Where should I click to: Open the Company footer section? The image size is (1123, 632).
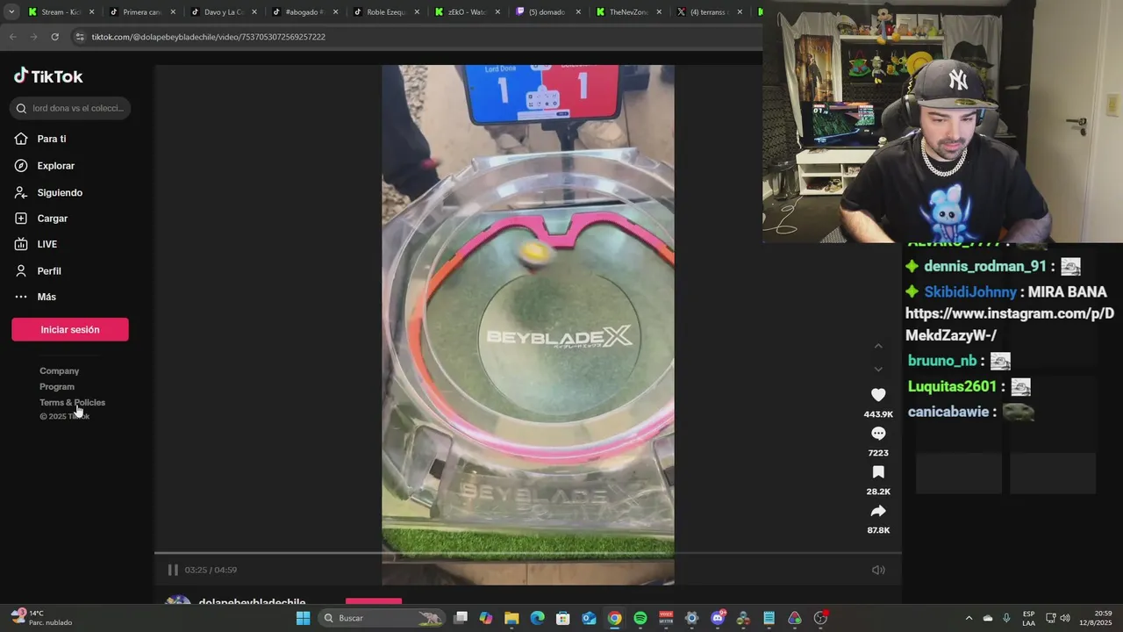coord(59,370)
